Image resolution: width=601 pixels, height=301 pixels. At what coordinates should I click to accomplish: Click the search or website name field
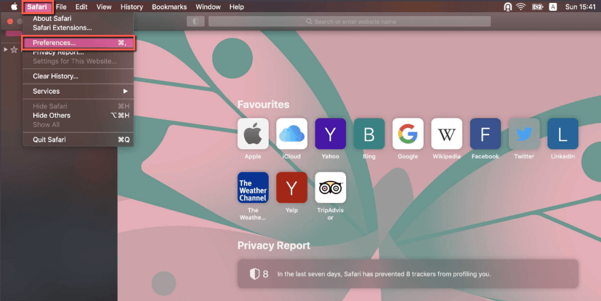[350, 22]
